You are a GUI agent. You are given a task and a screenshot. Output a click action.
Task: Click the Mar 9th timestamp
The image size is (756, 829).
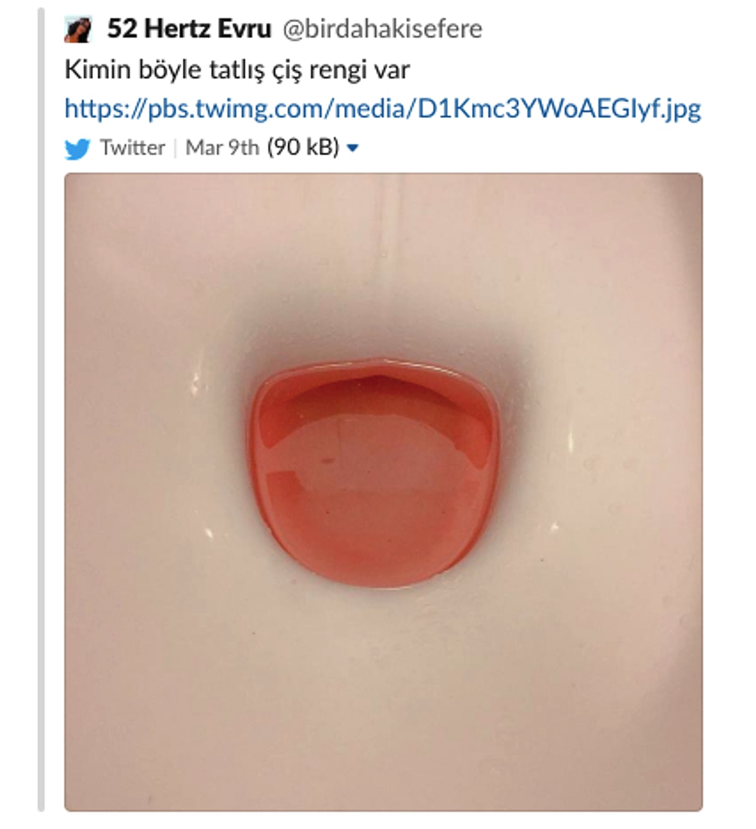(222, 148)
